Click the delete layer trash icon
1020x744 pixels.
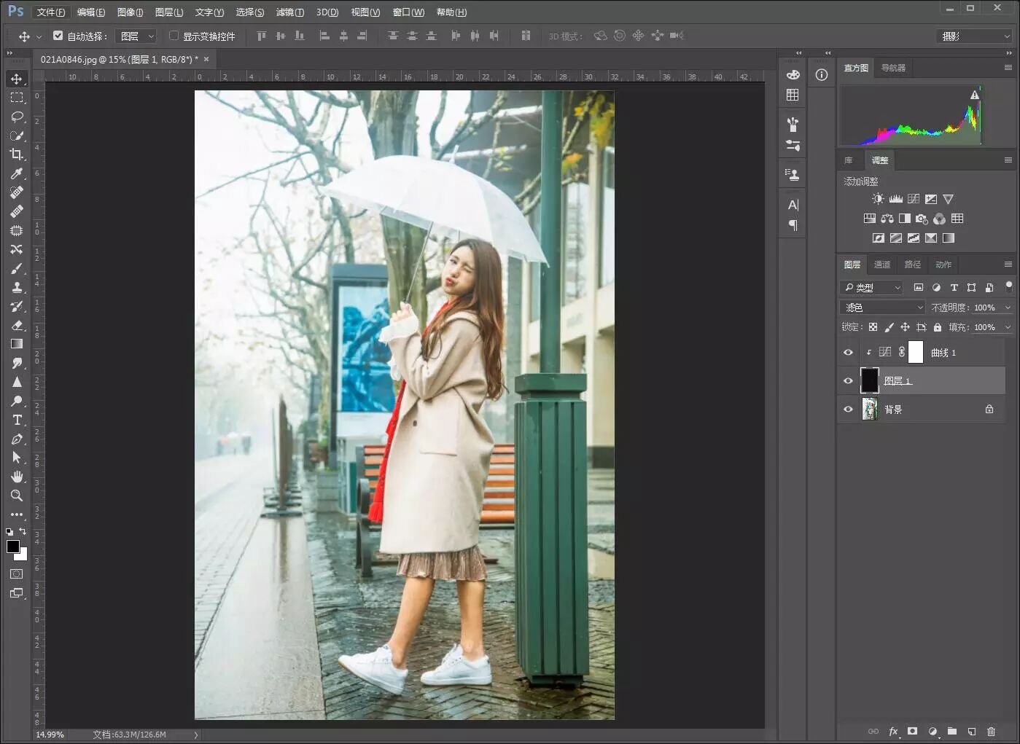click(991, 731)
